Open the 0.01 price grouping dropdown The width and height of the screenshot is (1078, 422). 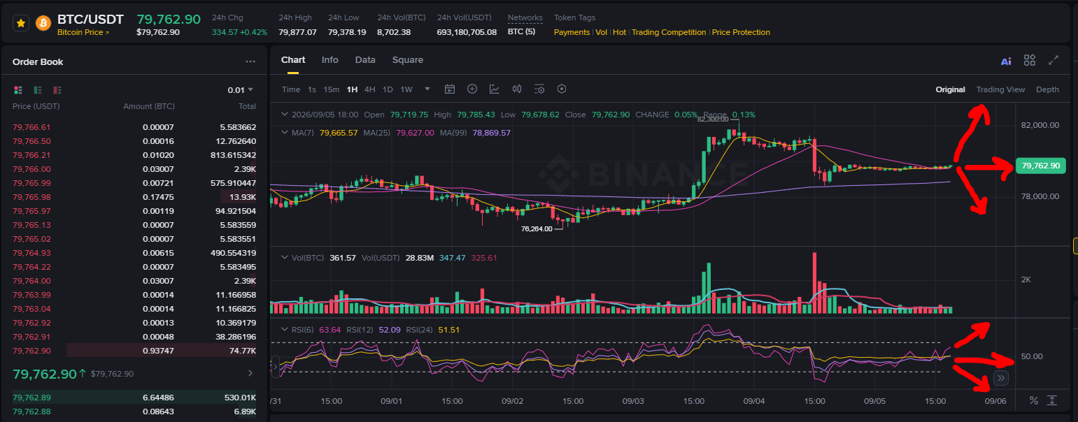click(241, 90)
